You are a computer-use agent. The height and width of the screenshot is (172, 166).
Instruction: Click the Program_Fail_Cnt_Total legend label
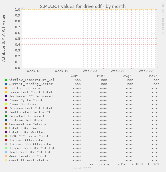(x=31, y=108)
